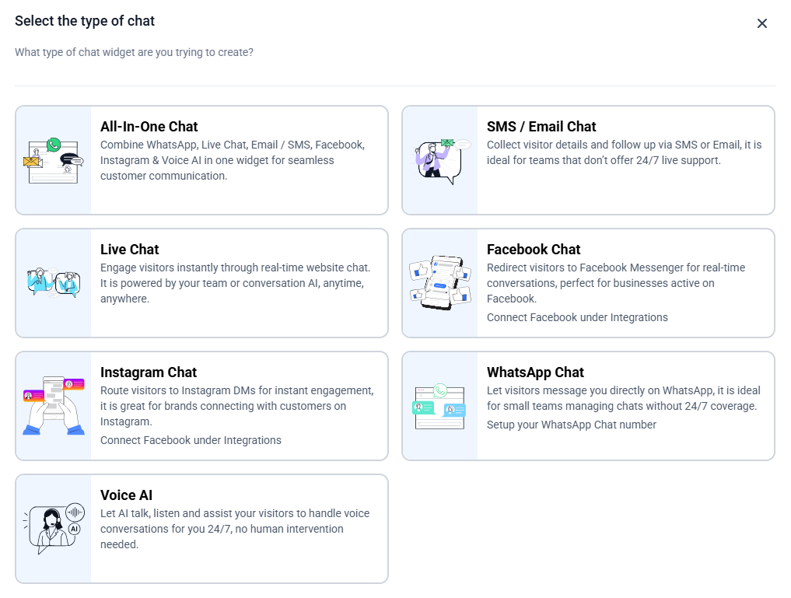Click the Live Chat illustration icon

coord(53,283)
